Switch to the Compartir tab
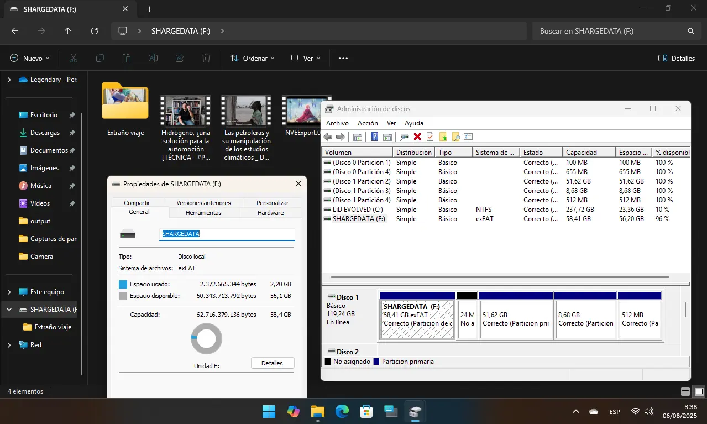Image resolution: width=707 pixels, height=424 pixels. [x=137, y=203]
